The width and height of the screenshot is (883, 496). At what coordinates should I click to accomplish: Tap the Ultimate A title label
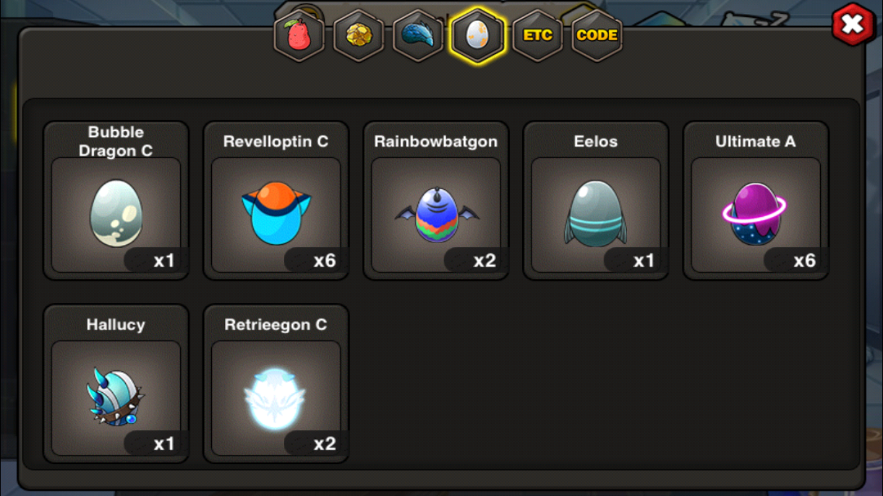pos(755,142)
